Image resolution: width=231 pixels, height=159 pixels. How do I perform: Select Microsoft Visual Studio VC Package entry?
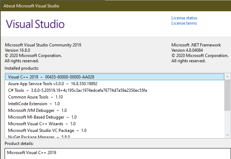click(47, 131)
